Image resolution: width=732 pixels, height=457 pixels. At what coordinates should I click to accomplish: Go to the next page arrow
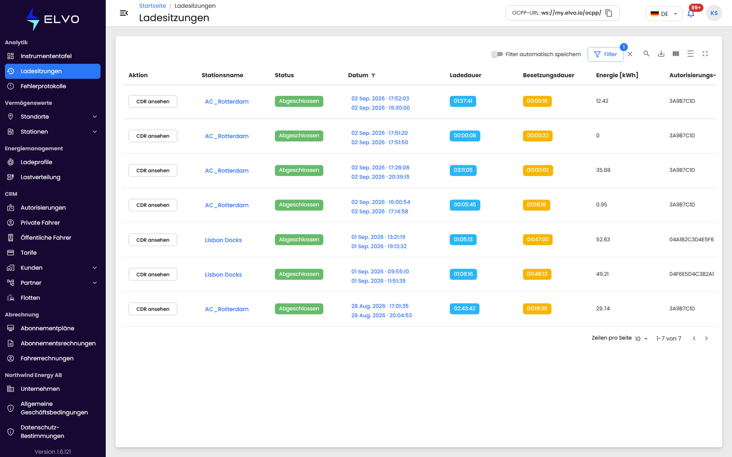click(x=706, y=338)
